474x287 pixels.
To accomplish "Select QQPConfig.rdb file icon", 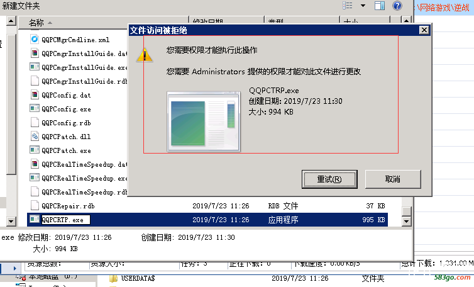I will pyautogui.click(x=35, y=122).
